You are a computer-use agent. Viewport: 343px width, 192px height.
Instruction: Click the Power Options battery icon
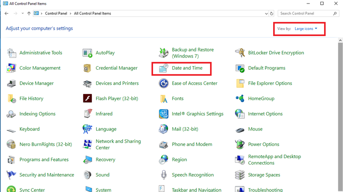coord(240,144)
